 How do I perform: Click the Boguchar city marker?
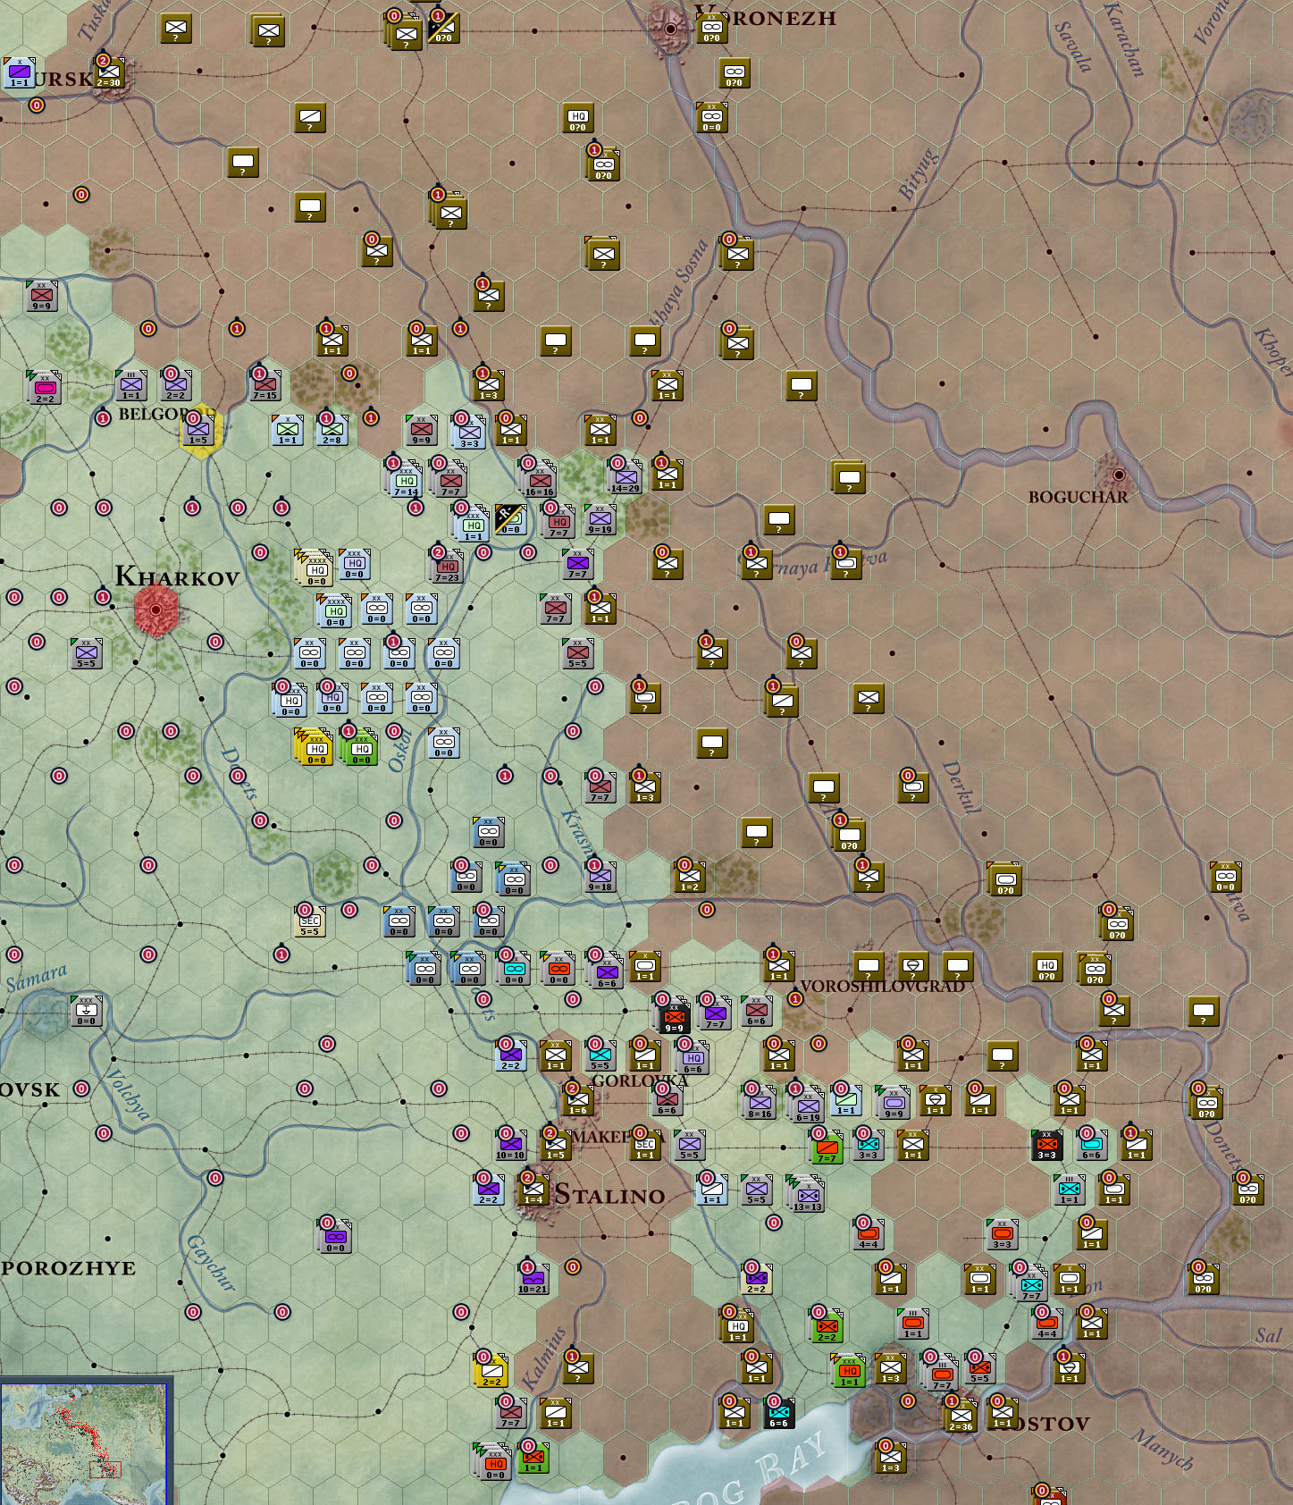[x=1118, y=475]
